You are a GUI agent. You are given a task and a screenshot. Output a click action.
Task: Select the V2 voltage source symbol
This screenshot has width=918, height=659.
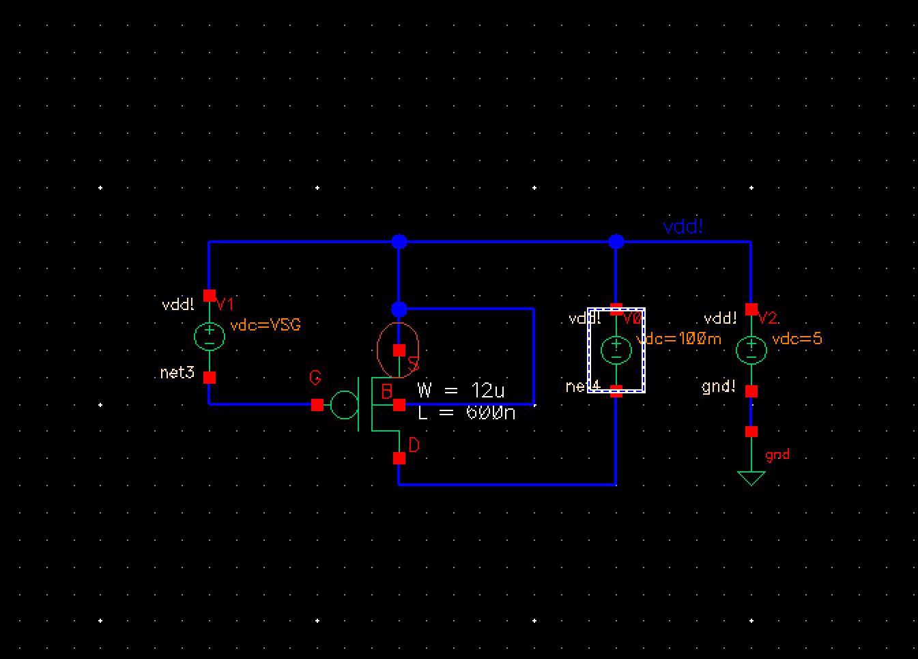point(751,350)
